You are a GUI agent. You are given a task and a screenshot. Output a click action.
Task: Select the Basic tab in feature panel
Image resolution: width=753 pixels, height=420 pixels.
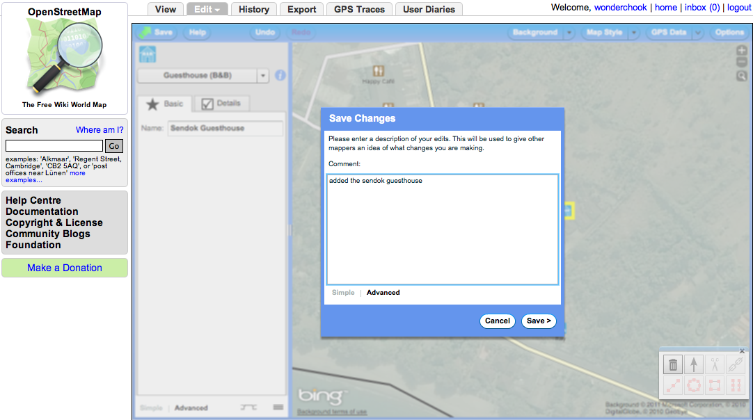click(x=165, y=104)
